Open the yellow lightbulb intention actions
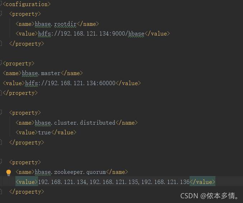This screenshot has width=243, height=203. point(9,172)
